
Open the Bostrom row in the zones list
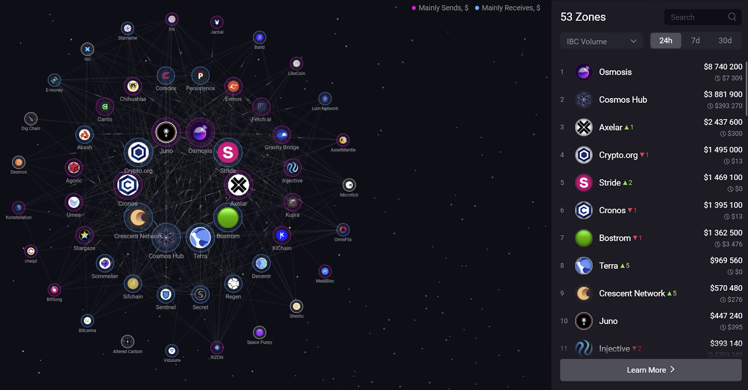click(651, 238)
